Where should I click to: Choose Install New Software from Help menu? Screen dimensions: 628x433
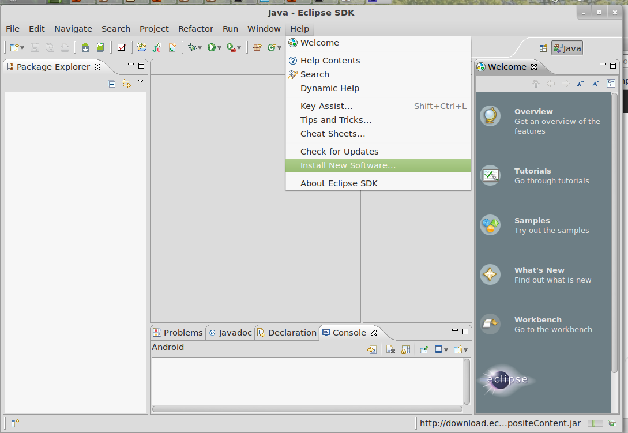click(x=378, y=165)
